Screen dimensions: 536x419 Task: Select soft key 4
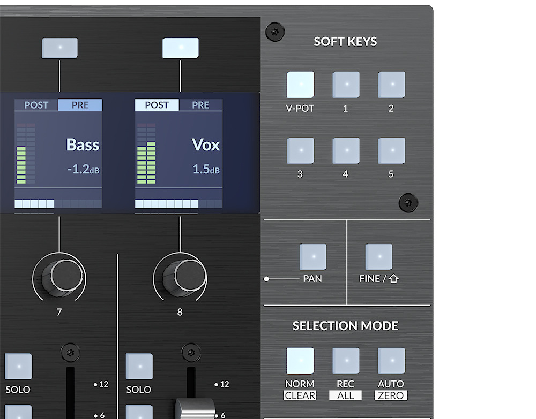click(x=346, y=150)
